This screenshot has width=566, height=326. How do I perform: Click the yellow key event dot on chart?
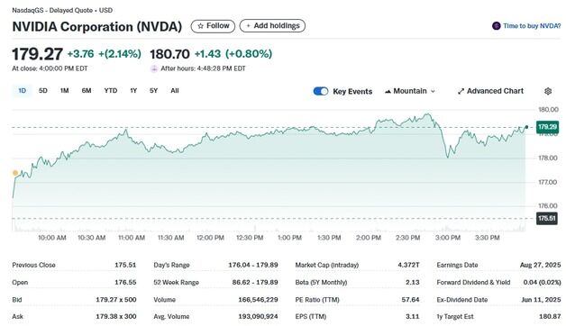point(15,173)
